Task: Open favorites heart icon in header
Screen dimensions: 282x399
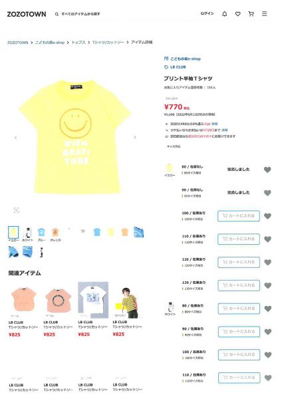Action: (x=237, y=14)
